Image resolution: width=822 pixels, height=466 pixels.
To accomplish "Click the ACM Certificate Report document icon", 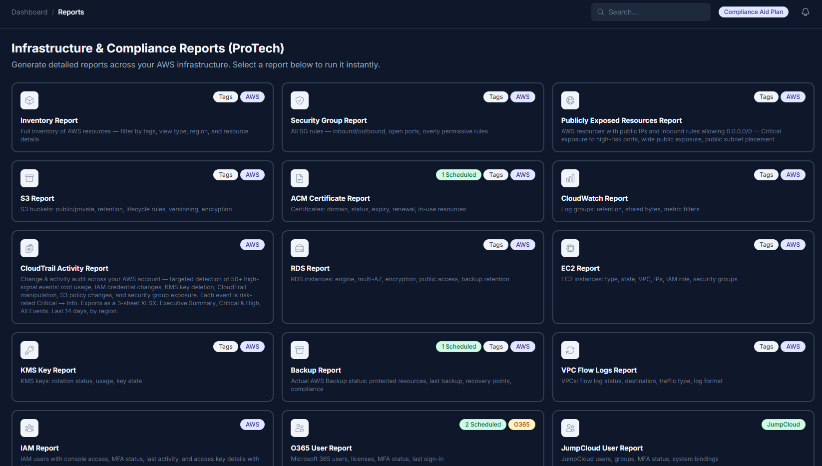I will tap(300, 178).
